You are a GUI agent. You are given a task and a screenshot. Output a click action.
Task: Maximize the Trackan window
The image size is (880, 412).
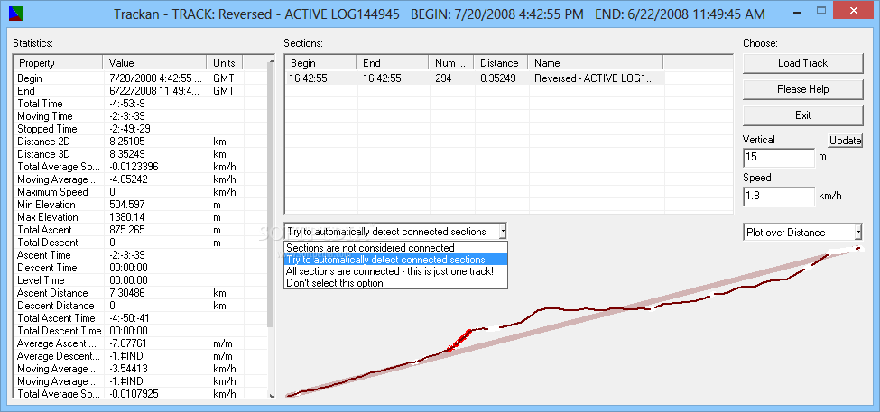(821, 11)
